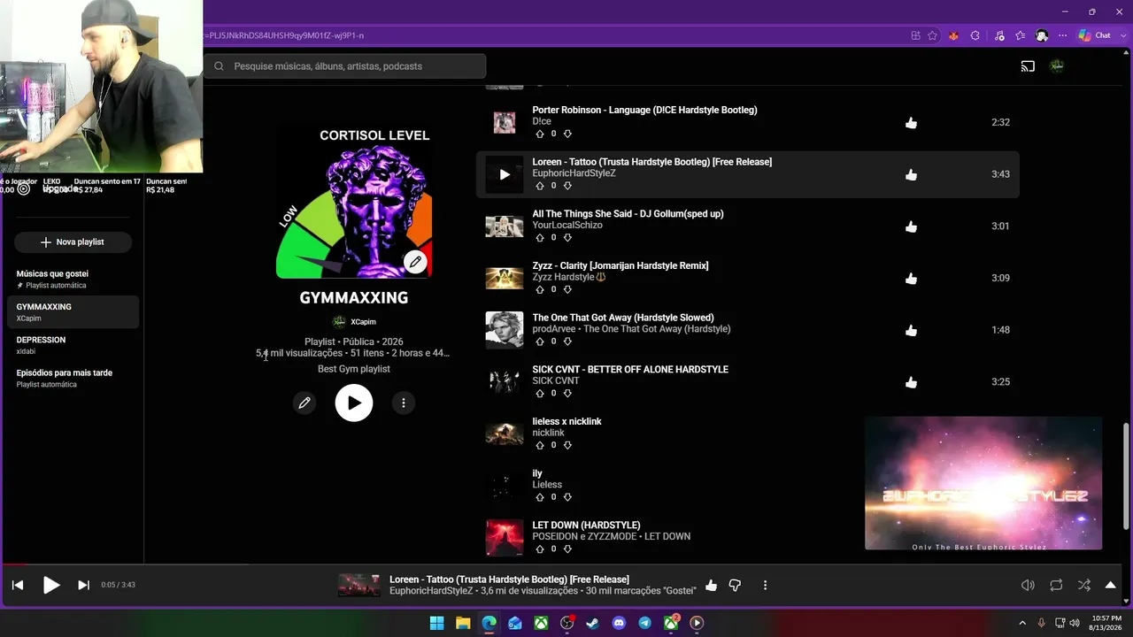Click the round edit playlist pencil button
Screen dimensions: 1133x637
pyautogui.click(x=304, y=403)
